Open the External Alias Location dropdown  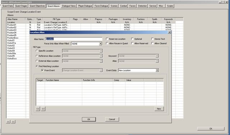click(101, 61)
